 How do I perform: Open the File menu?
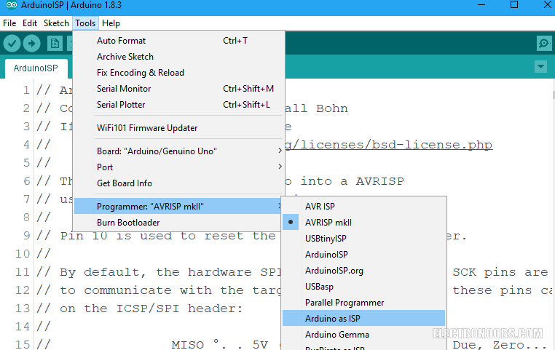[x=9, y=23]
